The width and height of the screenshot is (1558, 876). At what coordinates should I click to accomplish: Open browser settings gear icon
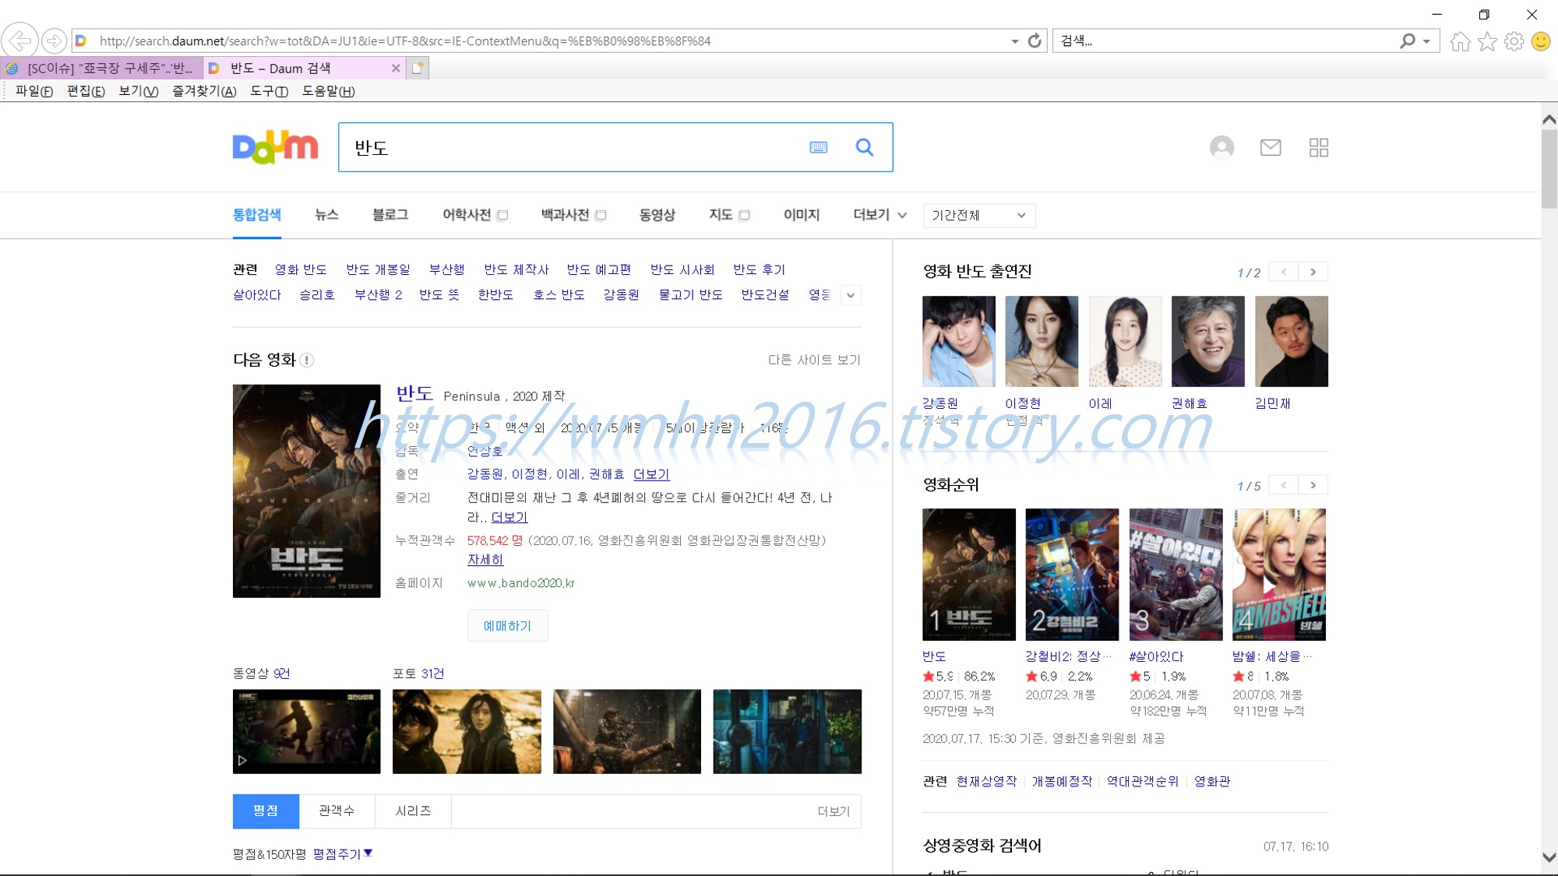point(1514,41)
